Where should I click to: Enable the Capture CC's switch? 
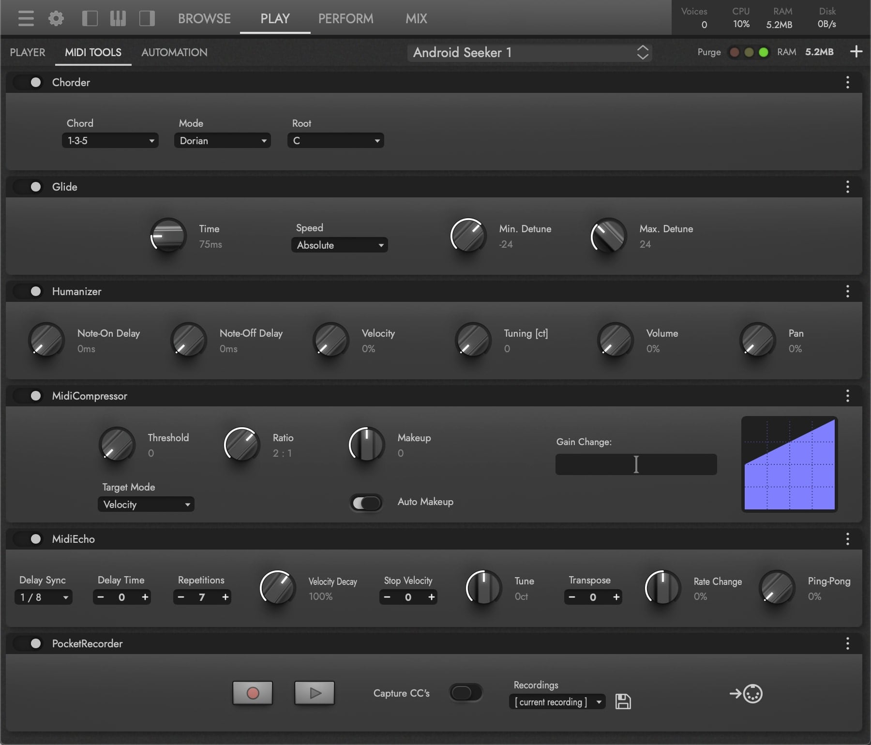click(x=466, y=693)
